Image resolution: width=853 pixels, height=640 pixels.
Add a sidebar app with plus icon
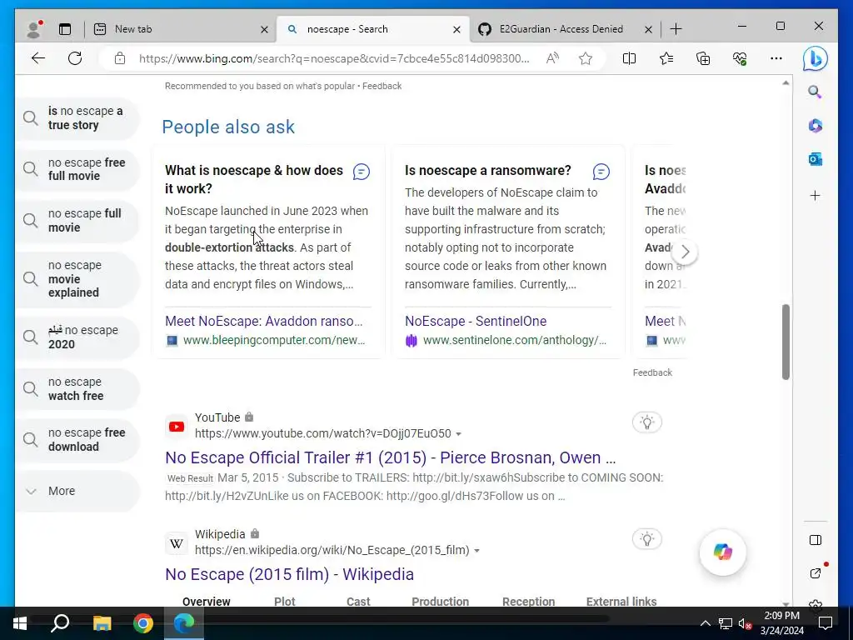pyautogui.click(x=815, y=195)
